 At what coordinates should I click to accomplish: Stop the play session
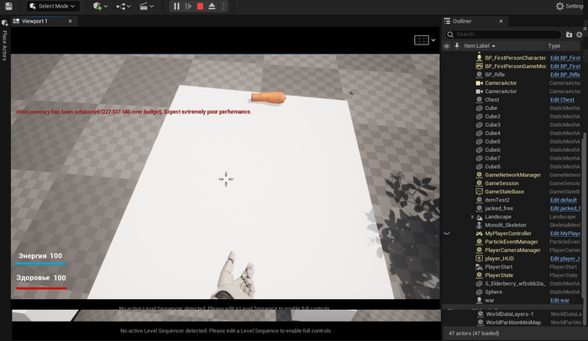(200, 6)
